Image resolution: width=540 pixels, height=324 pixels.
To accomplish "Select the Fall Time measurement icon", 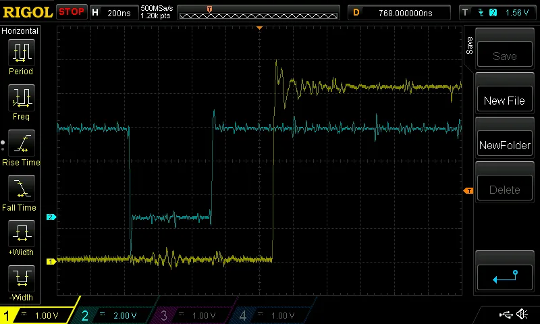I will [22, 188].
